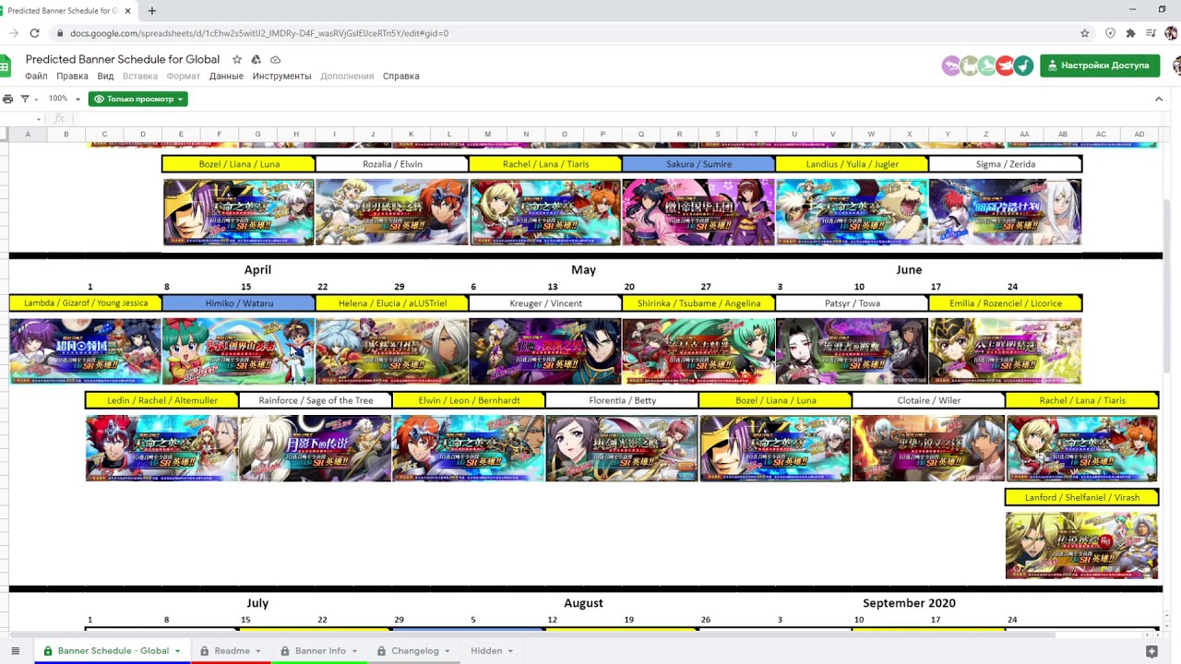The image size is (1181, 664).
Task: Switch to the Banner Info sheet tab
Action: click(320, 651)
